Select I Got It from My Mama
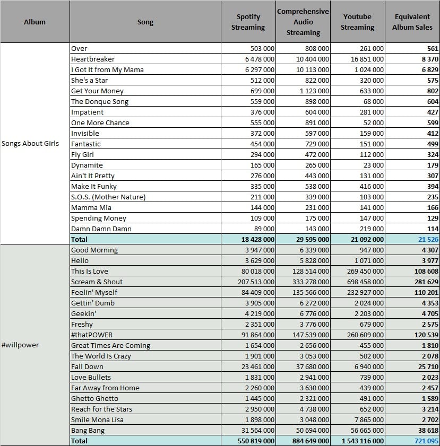The height and width of the screenshot is (446, 440). (145, 69)
